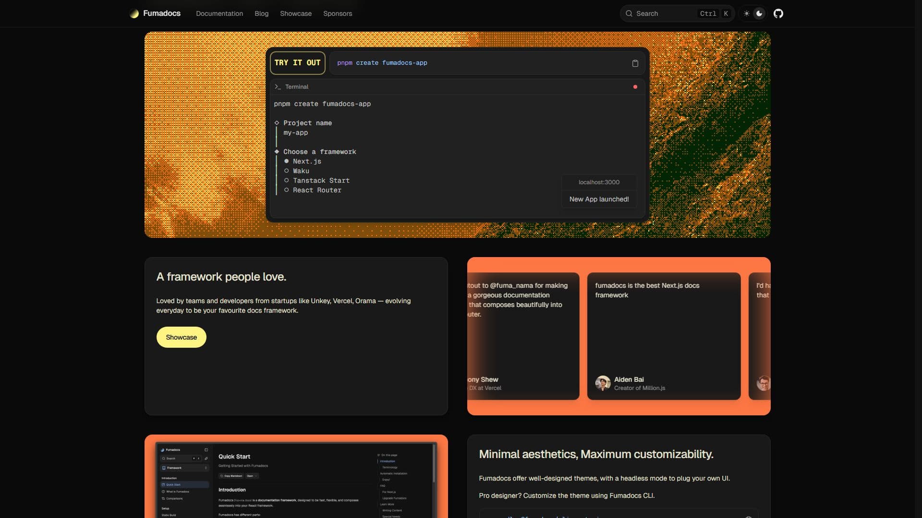This screenshot has width=922, height=518.
Task: Open the GitHub repository icon
Action: pyautogui.click(x=778, y=13)
